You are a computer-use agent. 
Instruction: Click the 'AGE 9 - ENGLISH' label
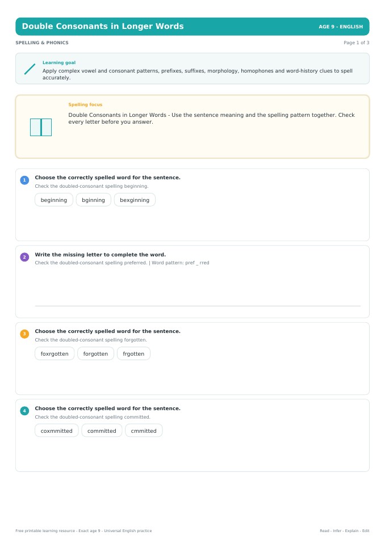point(341,27)
